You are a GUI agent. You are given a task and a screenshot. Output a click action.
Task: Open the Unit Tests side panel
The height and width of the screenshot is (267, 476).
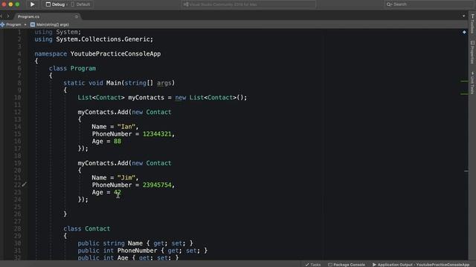click(473, 82)
